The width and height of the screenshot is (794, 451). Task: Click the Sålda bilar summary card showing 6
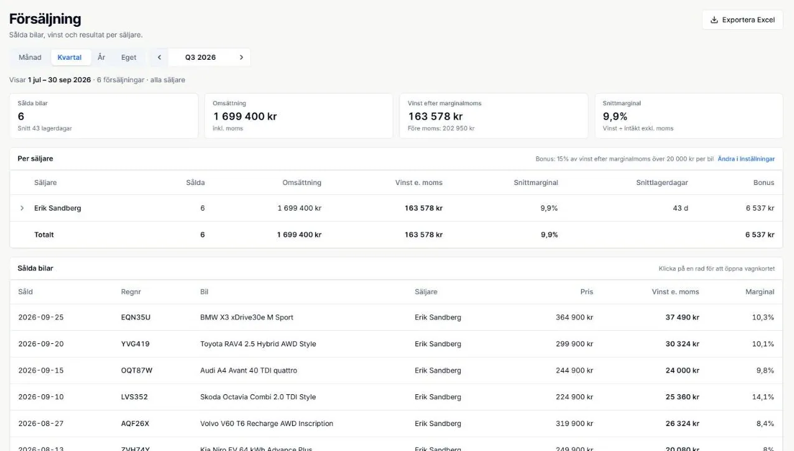pyautogui.click(x=104, y=116)
